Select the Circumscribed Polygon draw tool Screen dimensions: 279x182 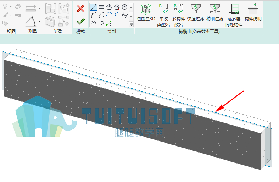tap(117, 7)
